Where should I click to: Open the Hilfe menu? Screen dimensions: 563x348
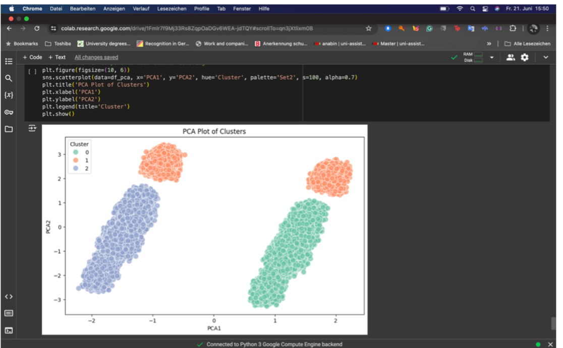click(x=264, y=9)
